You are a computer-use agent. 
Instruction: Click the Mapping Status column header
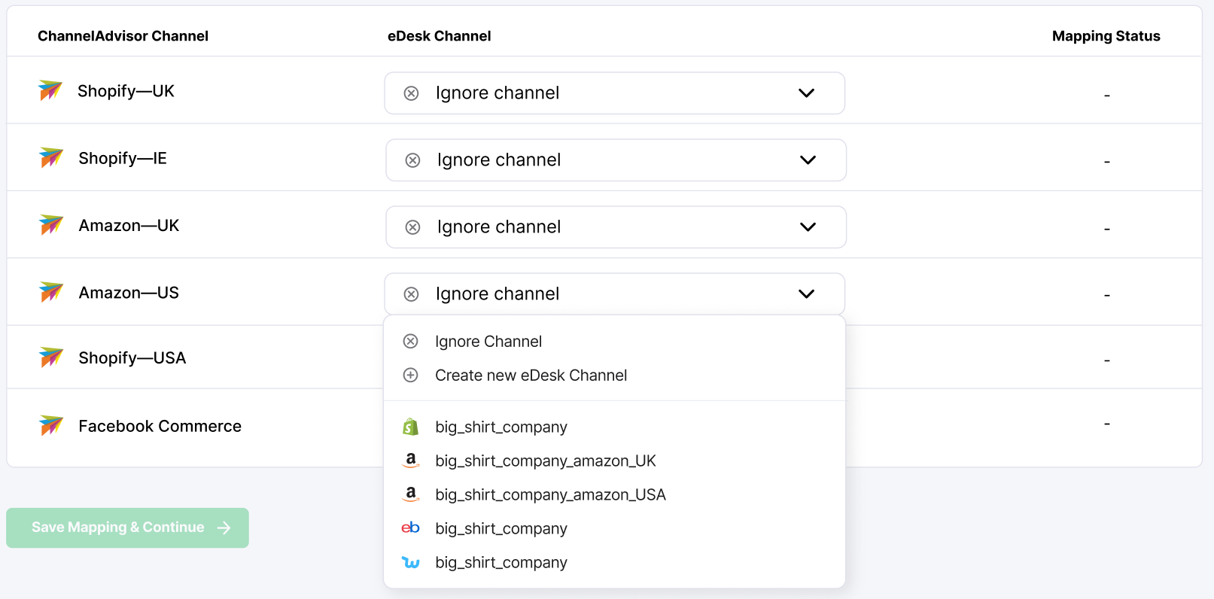click(x=1106, y=36)
